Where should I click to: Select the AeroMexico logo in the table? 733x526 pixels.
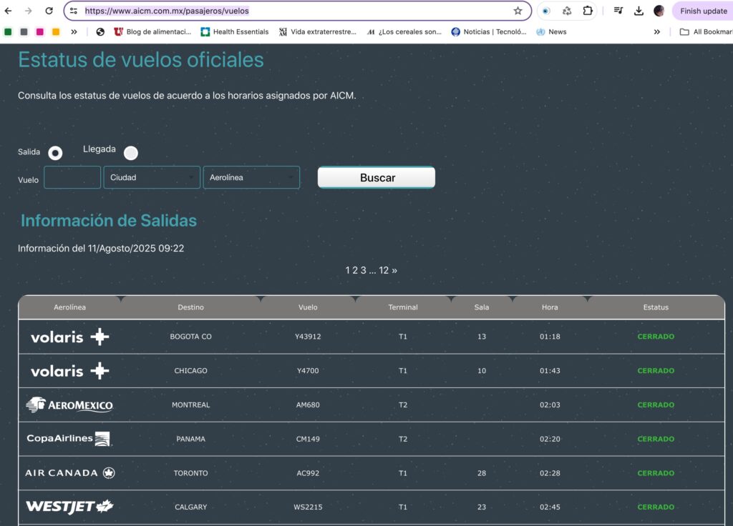click(69, 405)
